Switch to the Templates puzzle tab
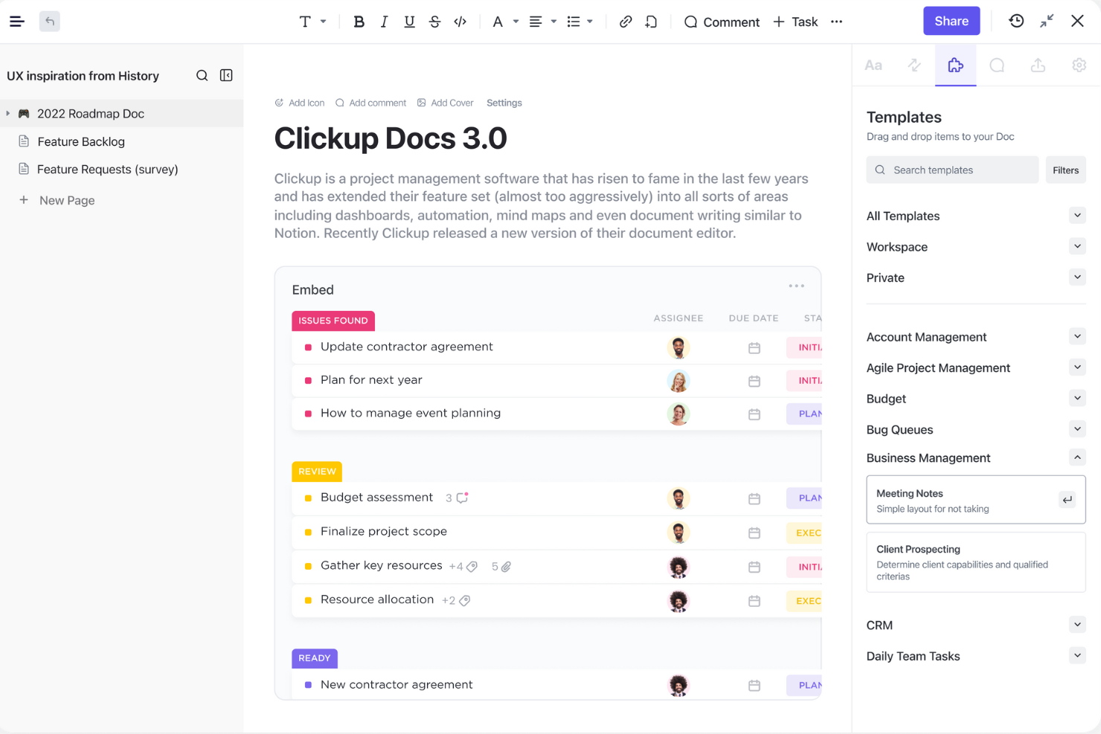1101x734 pixels. click(x=956, y=65)
